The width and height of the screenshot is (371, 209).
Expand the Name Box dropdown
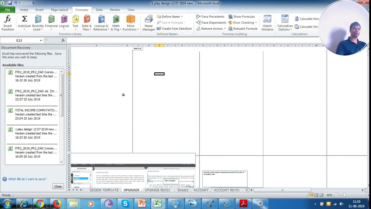pos(41,40)
